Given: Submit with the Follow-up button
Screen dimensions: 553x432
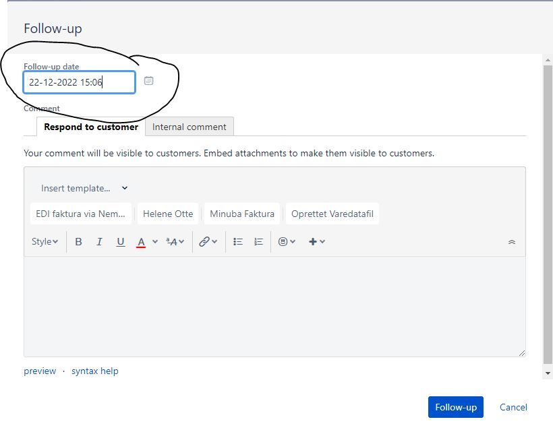Looking at the screenshot, I should [x=456, y=407].
